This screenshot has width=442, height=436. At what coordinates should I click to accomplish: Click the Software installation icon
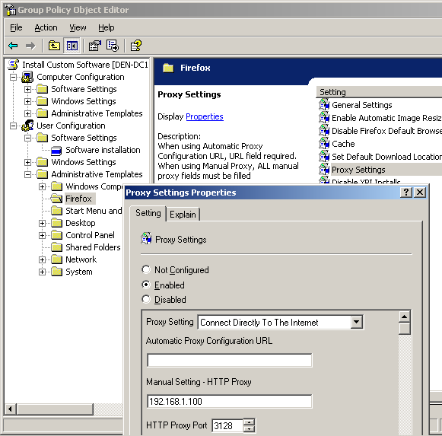tap(56, 151)
